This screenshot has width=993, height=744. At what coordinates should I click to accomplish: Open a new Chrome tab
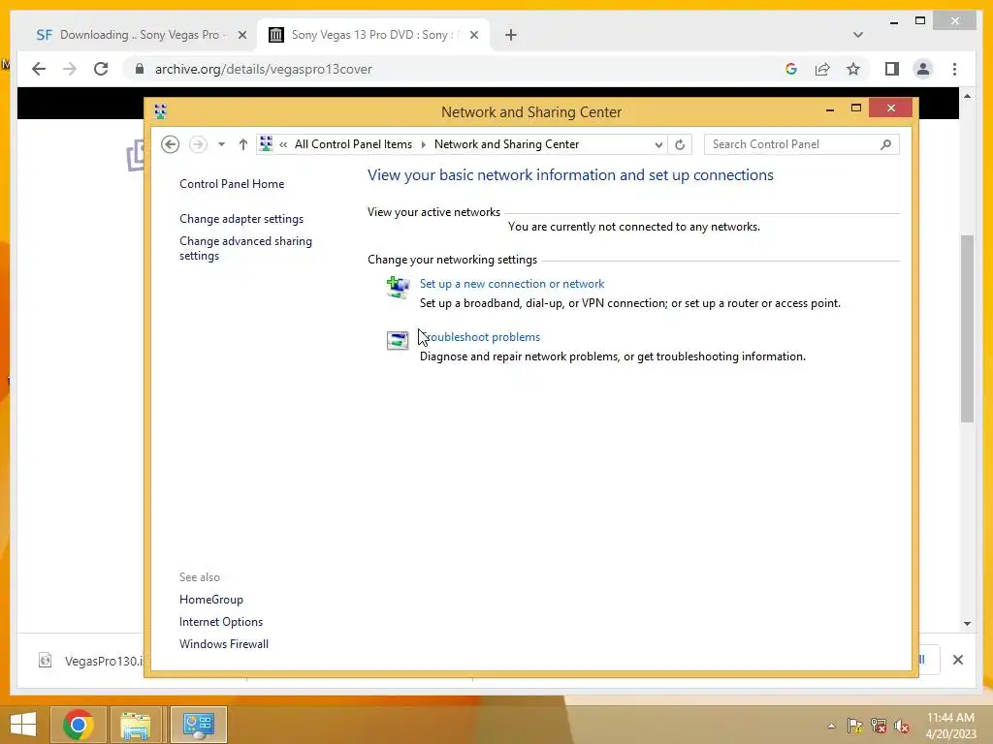[511, 36]
